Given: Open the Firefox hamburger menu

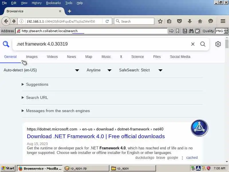Looking at the screenshot, I should [x=223, y=21].
